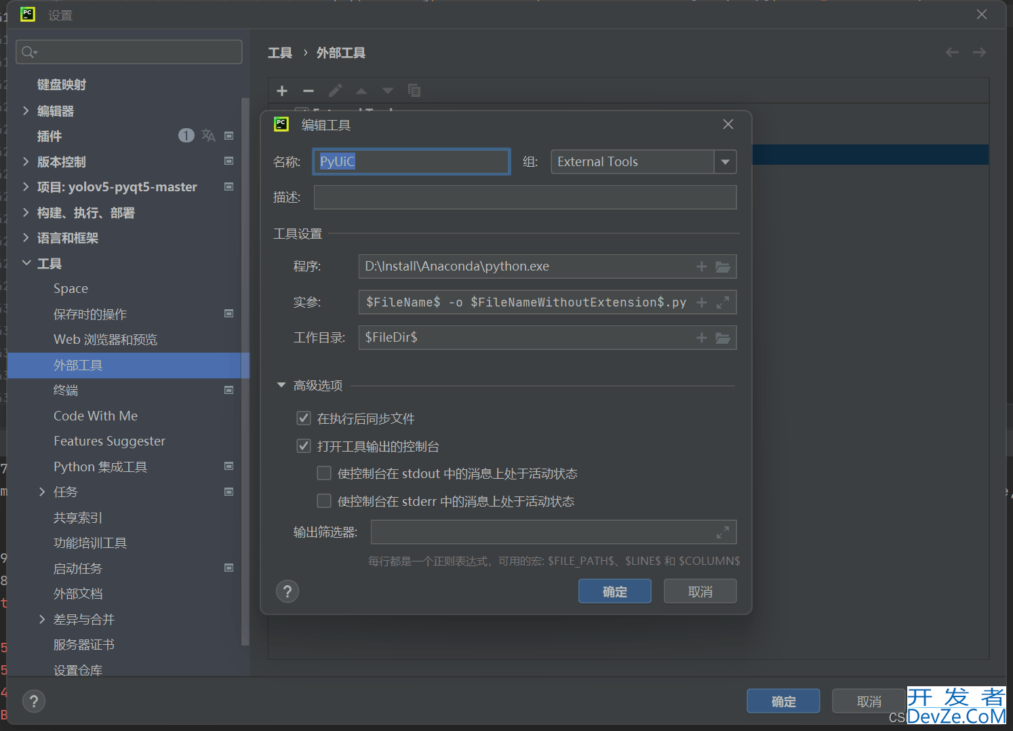Navigate back in settings history
This screenshot has width=1013, height=731.
(952, 52)
